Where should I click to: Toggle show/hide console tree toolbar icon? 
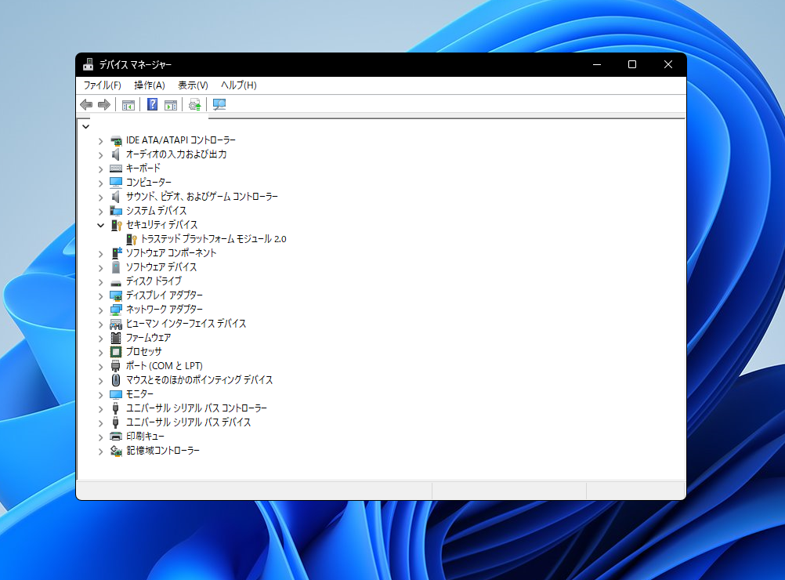tap(128, 105)
